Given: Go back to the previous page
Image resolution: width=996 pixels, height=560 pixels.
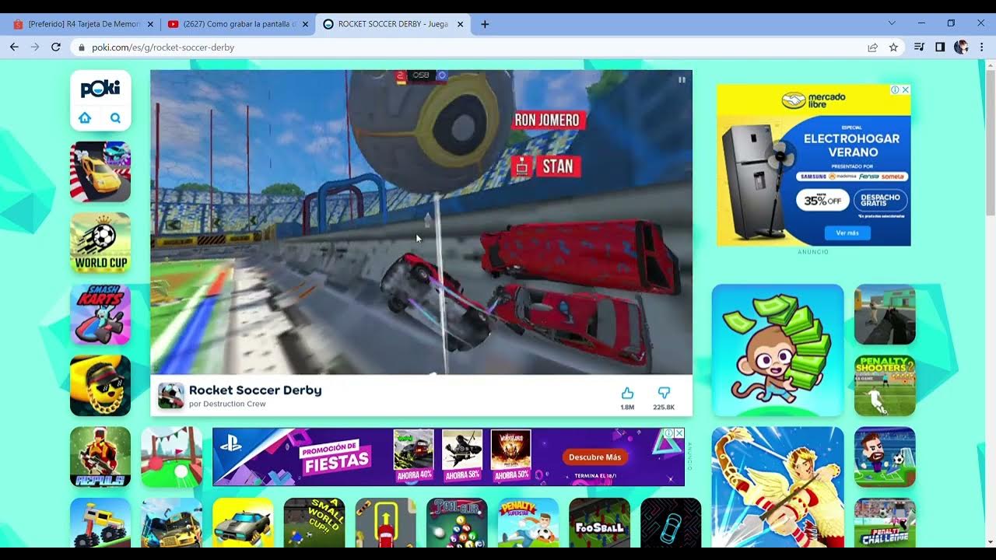Looking at the screenshot, I should (x=14, y=47).
